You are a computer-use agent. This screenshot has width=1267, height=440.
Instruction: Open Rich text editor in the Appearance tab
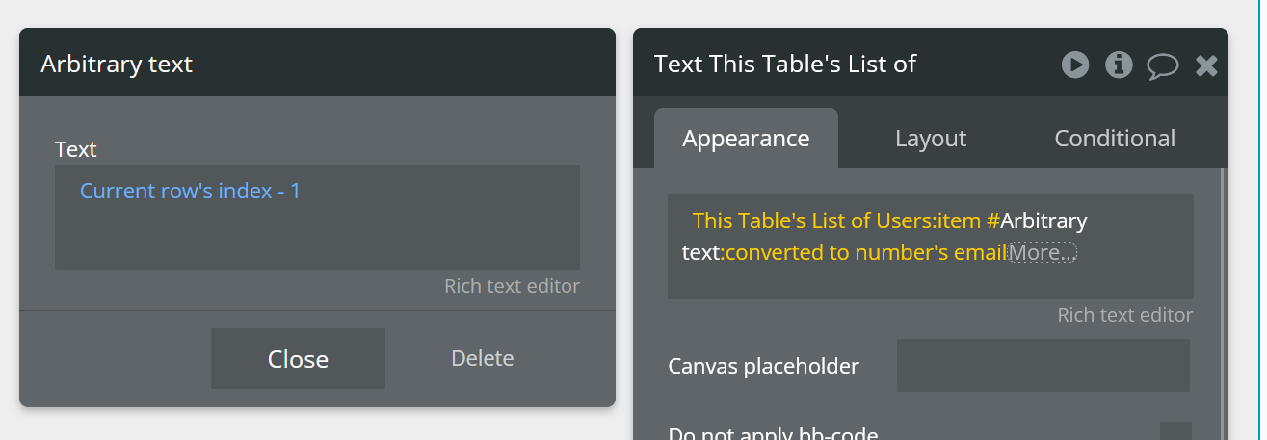[x=1124, y=315]
